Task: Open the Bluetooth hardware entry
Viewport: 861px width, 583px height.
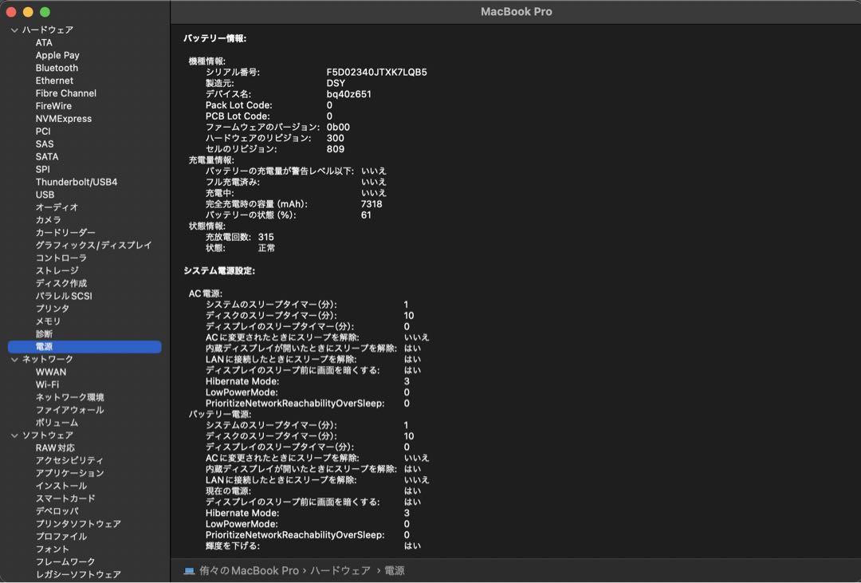Action: pyautogui.click(x=57, y=68)
